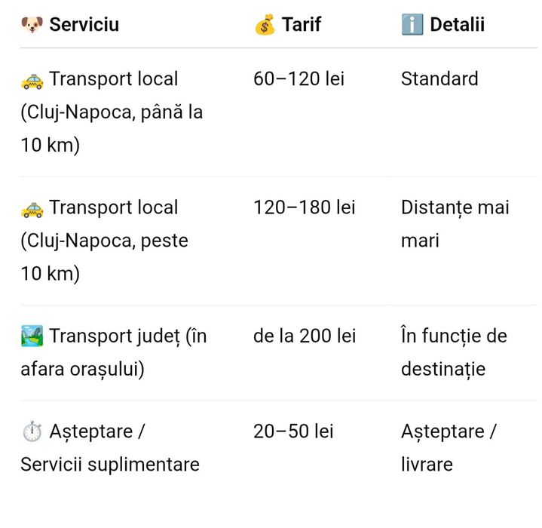
Task: Select the Tarif column header text
Action: coord(302,25)
